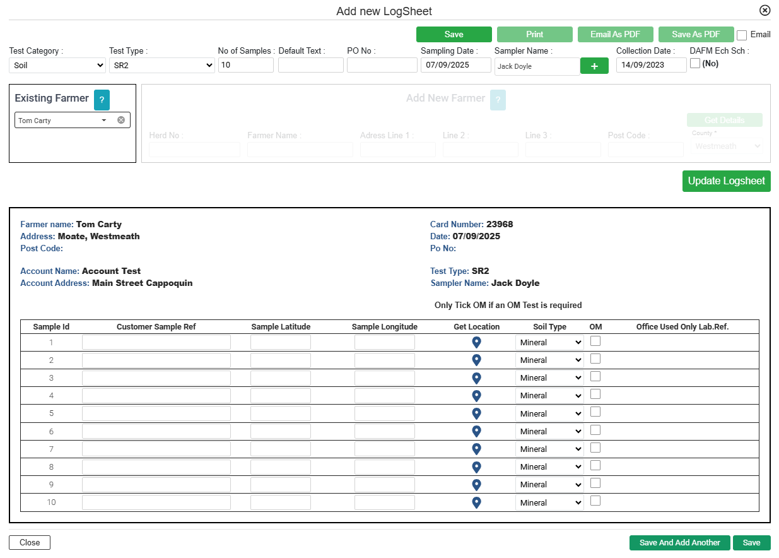Expand the Existing Farmer combo box arrow
Viewport: 779px width, 558px height.
point(104,120)
